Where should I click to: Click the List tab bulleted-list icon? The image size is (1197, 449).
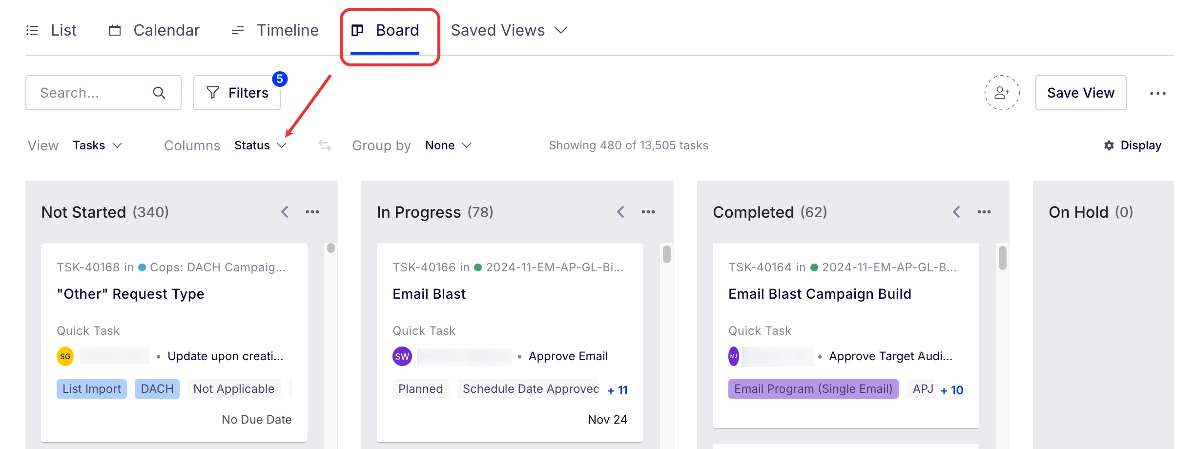(x=32, y=30)
